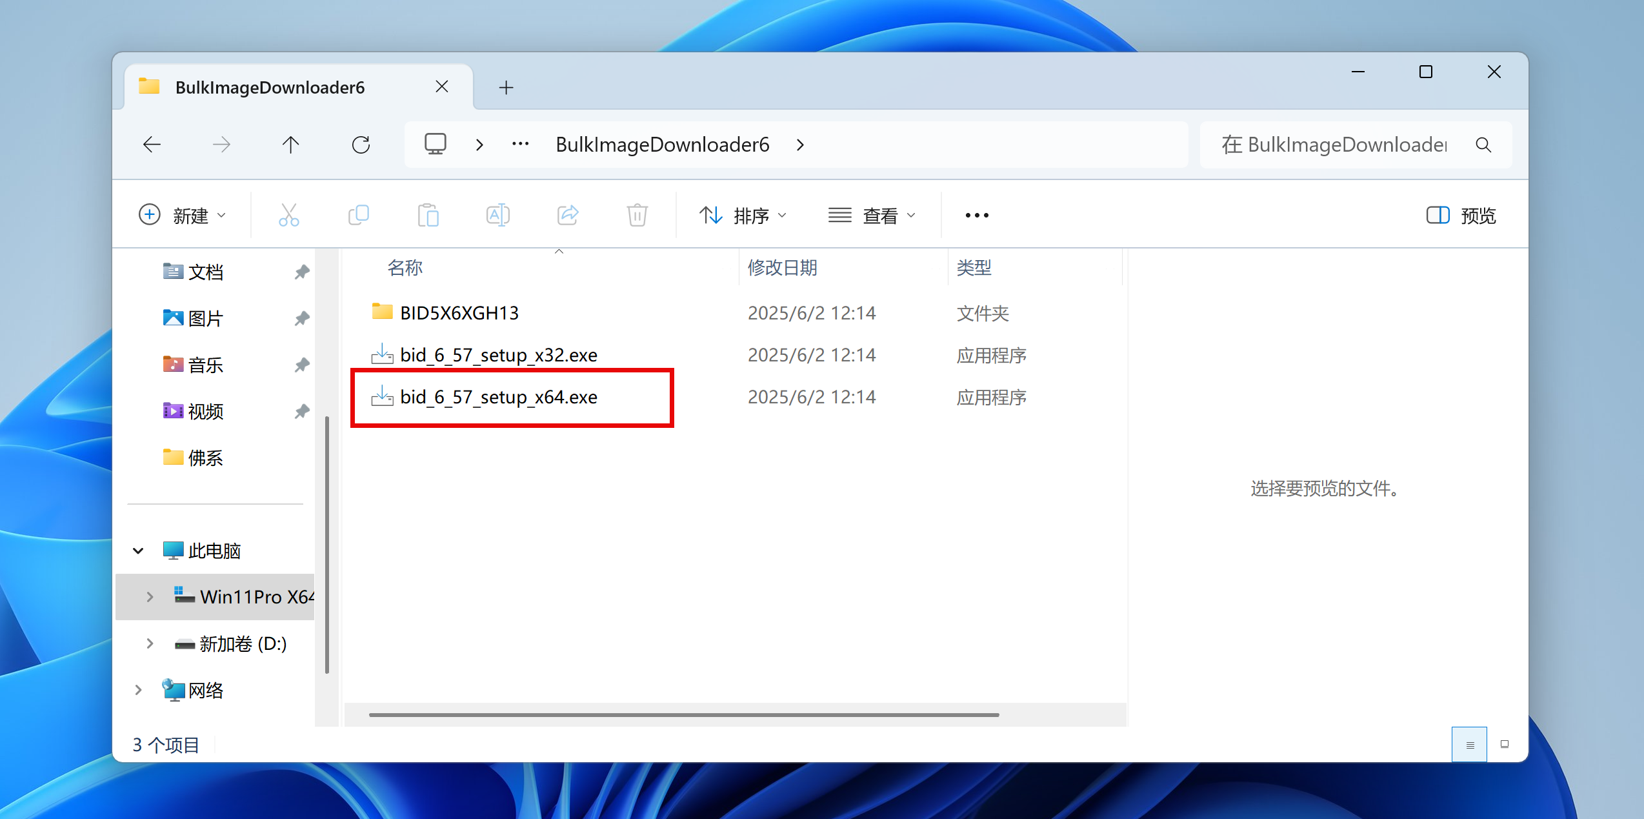Toggle the 预览 preview pane
This screenshot has height=819, width=1644.
pyautogui.click(x=1461, y=215)
